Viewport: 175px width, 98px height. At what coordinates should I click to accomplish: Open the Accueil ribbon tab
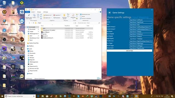33,12
